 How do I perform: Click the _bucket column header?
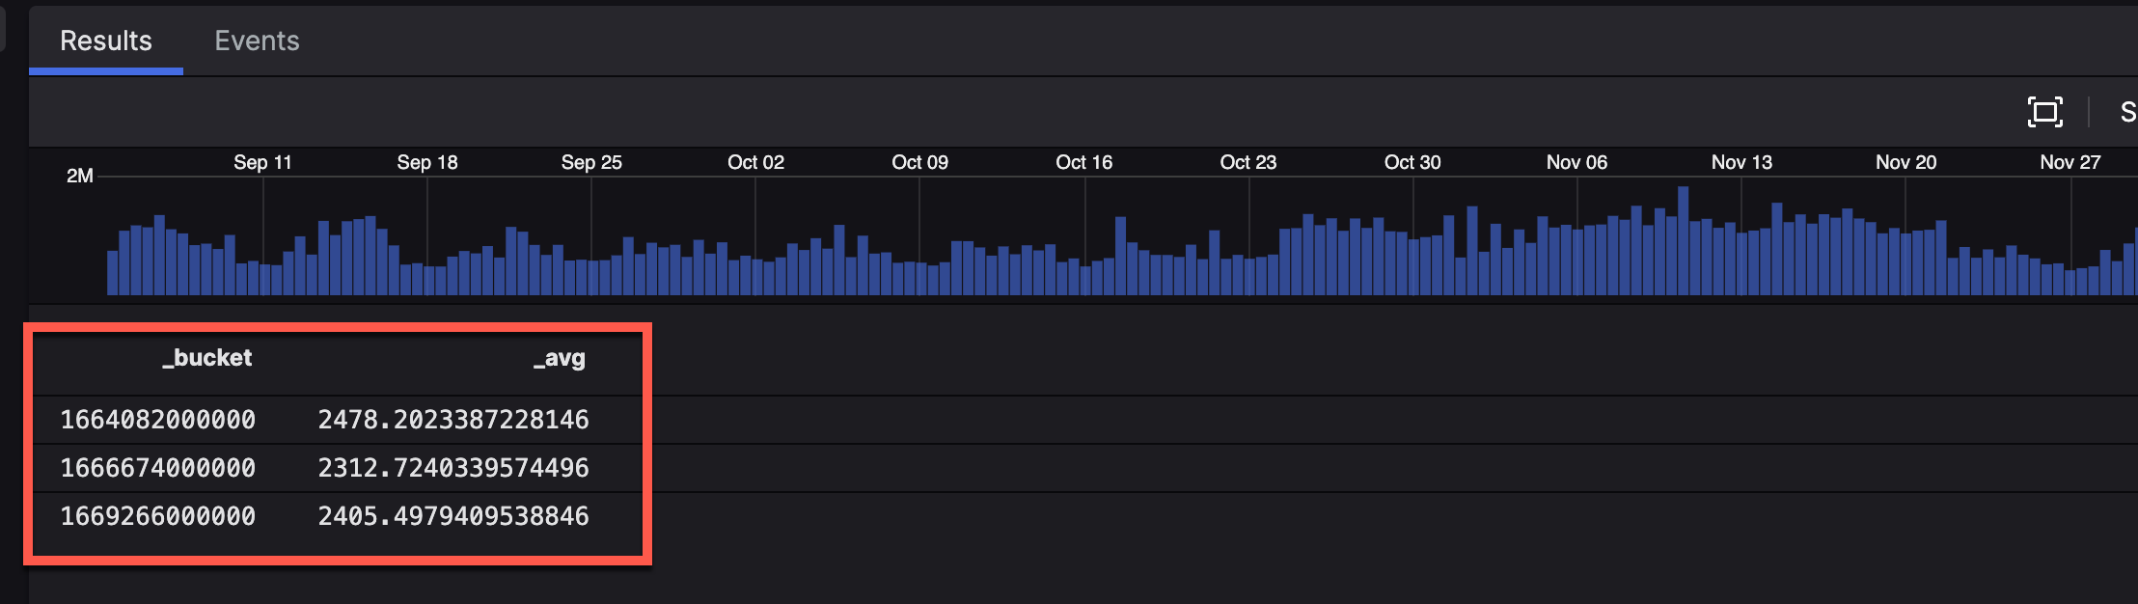coord(206,358)
